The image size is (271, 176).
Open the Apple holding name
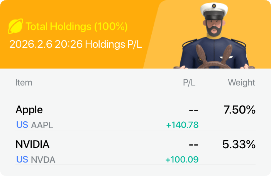[x=29, y=110]
